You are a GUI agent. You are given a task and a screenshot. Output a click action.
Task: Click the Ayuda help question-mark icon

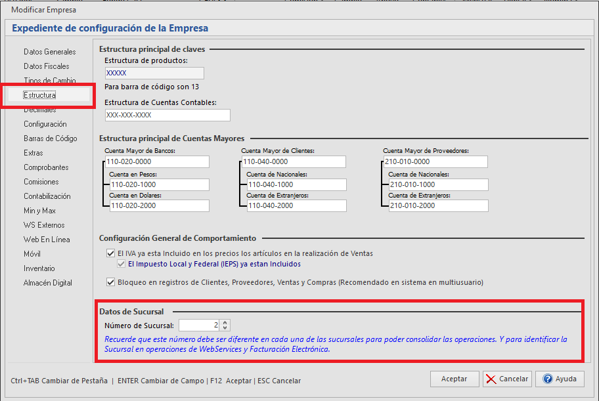(546, 379)
